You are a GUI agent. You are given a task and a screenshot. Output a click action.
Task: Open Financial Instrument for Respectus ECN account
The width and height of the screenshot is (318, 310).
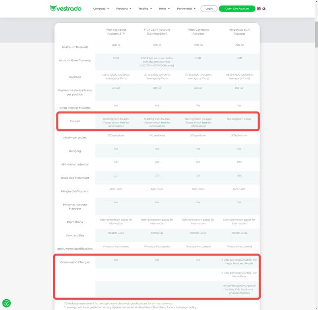[x=239, y=246]
